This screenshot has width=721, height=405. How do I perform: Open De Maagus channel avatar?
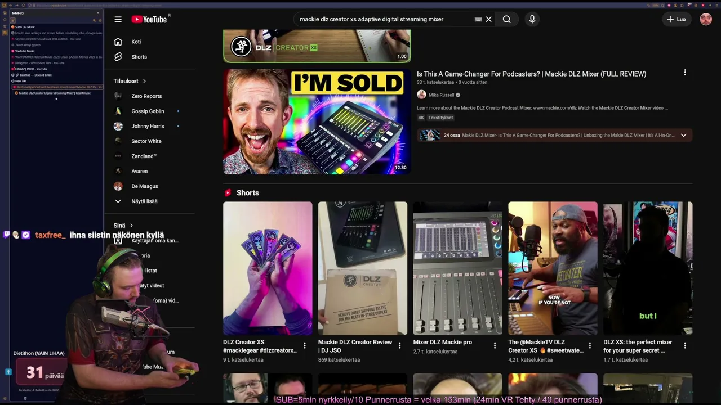(118, 186)
